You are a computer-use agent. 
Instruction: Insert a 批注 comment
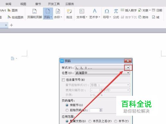coord(69,14)
